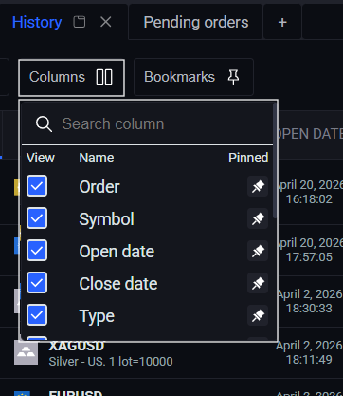Image resolution: width=343 pixels, height=396 pixels.
Task: Uncheck the Order column visibility
Action: [x=37, y=186]
